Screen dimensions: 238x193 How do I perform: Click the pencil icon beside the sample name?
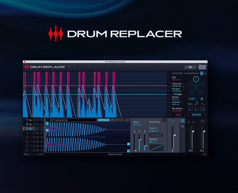pos(47,120)
